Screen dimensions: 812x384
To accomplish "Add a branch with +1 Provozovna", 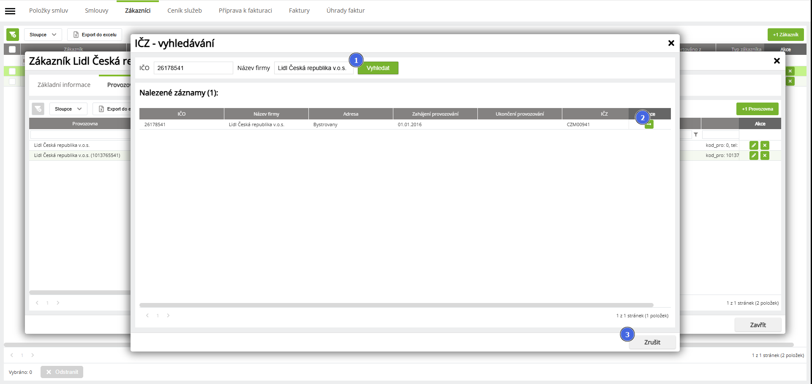I will (758, 109).
